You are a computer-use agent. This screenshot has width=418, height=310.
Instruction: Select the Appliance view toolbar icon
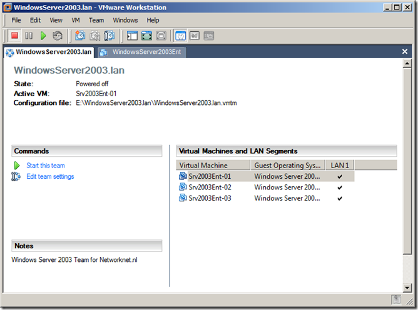pos(195,36)
